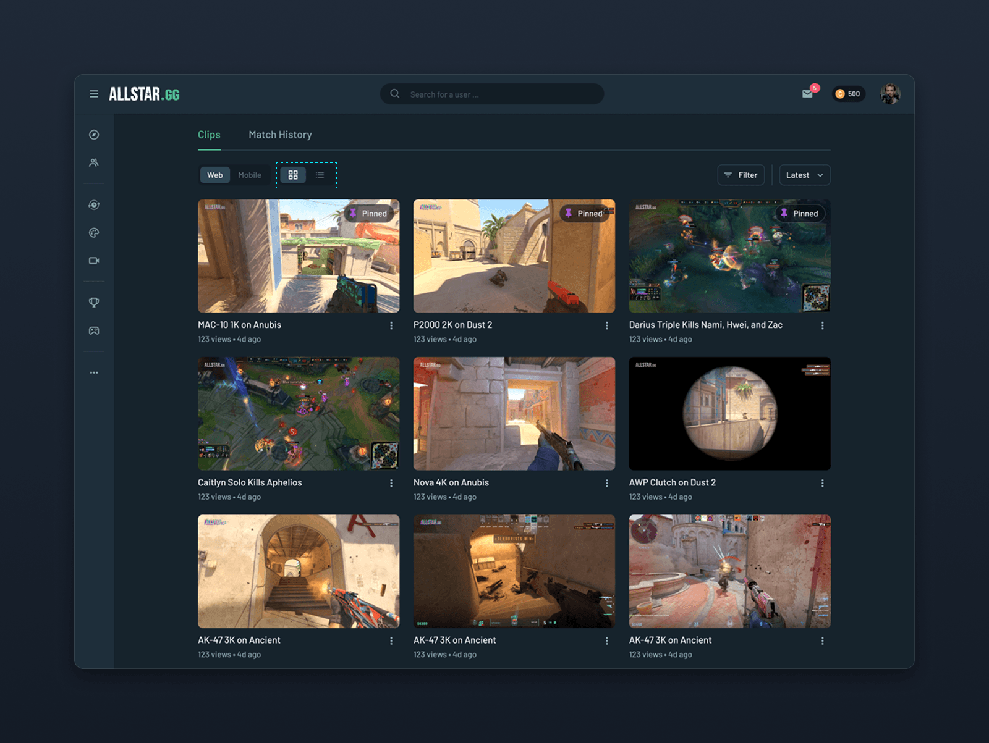Click the title AWP Clutch on Dust 2
The width and height of the screenshot is (989, 743).
coord(673,482)
